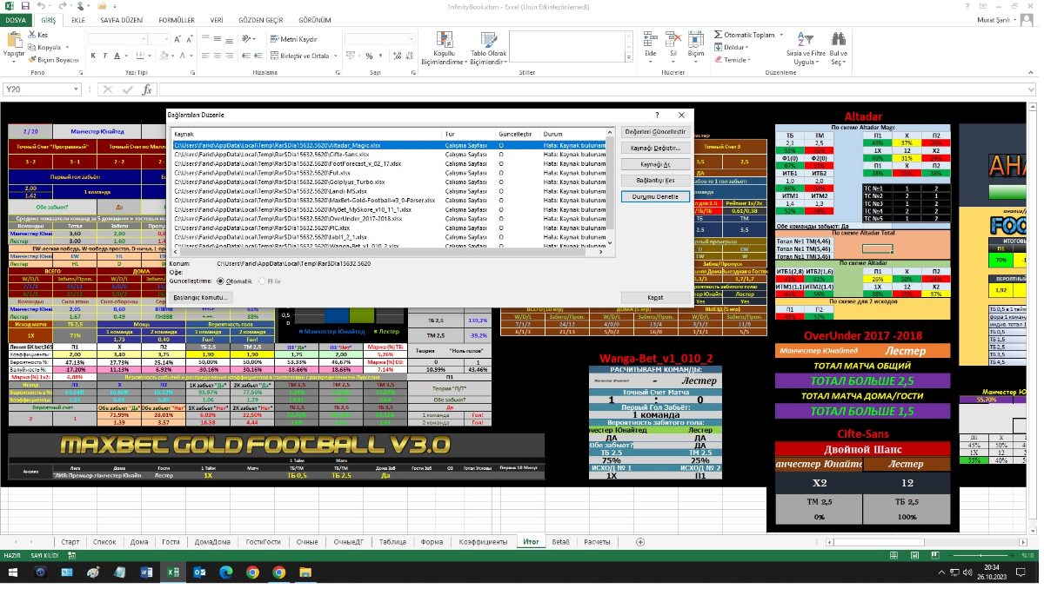Click Durumu Denetle button

point(655,196)
